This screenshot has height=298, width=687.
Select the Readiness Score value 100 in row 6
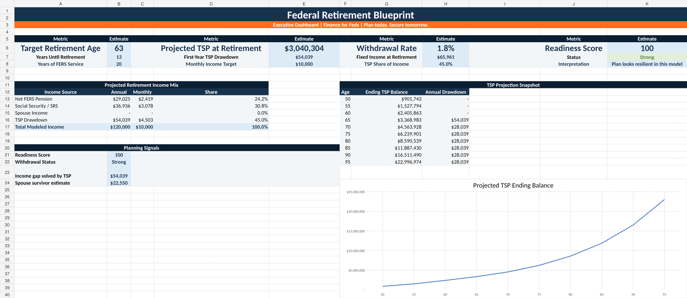point(647,48)
